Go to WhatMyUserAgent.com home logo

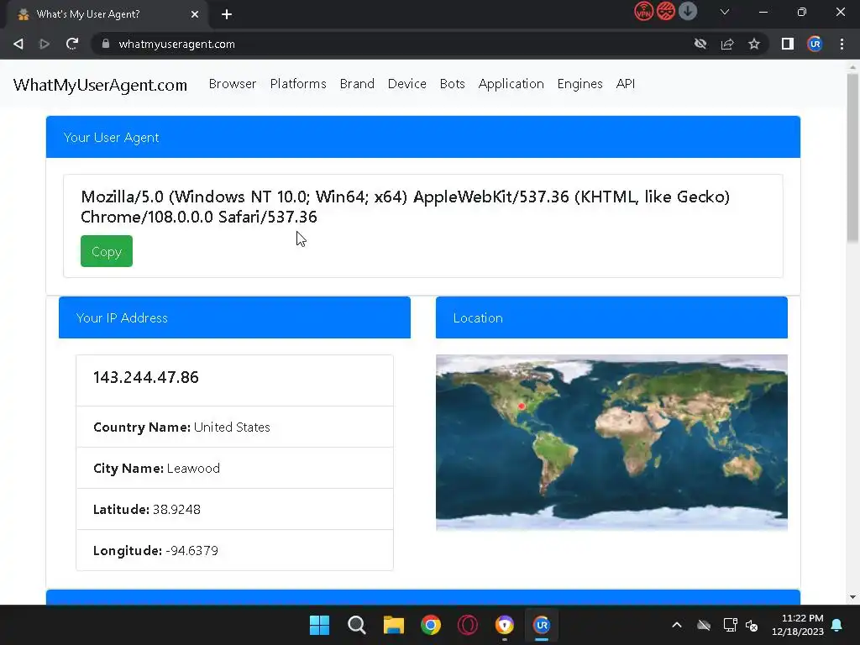101,85
